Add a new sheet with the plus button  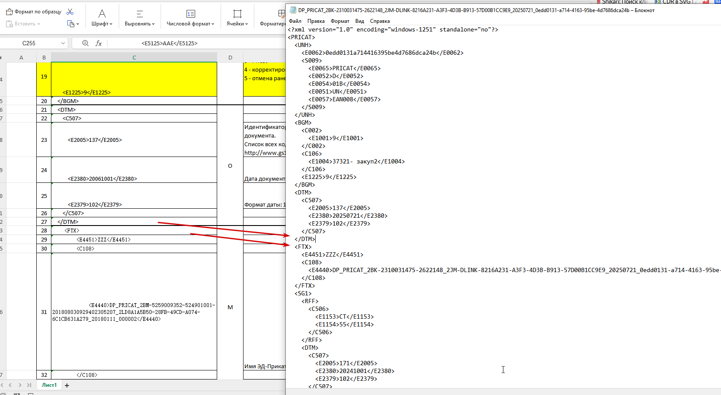pos(67,386)
